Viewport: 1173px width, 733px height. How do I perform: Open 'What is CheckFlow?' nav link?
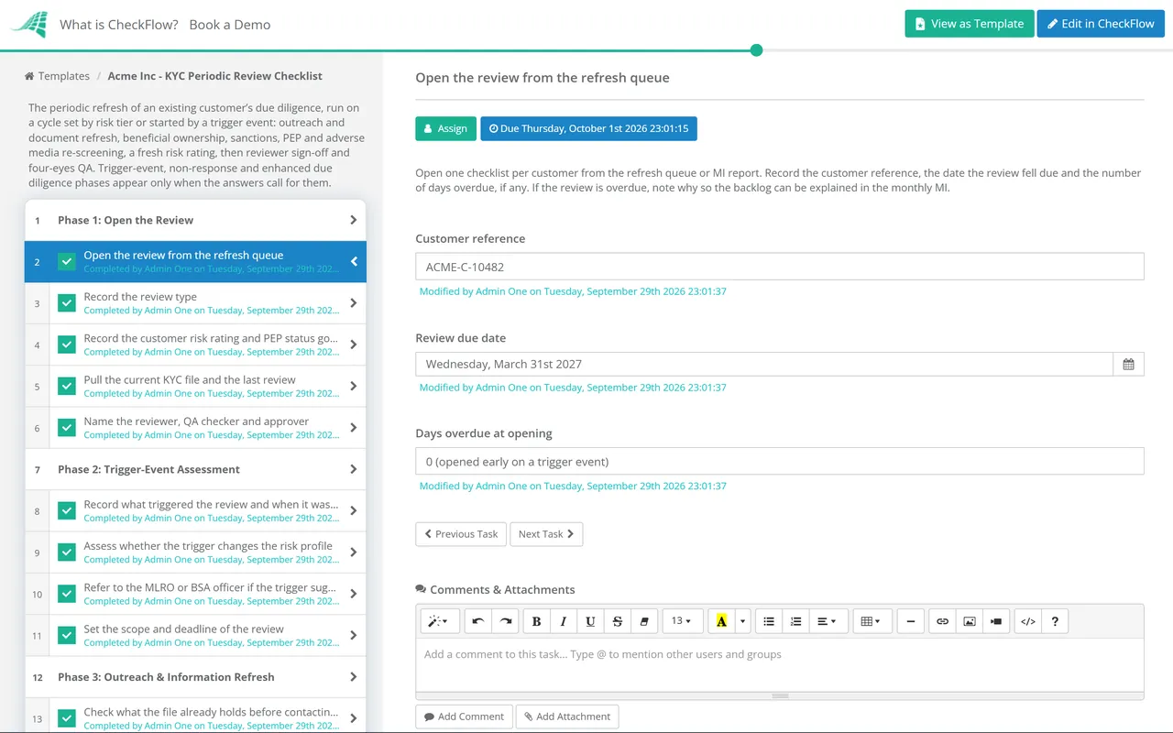click(119, 25)
